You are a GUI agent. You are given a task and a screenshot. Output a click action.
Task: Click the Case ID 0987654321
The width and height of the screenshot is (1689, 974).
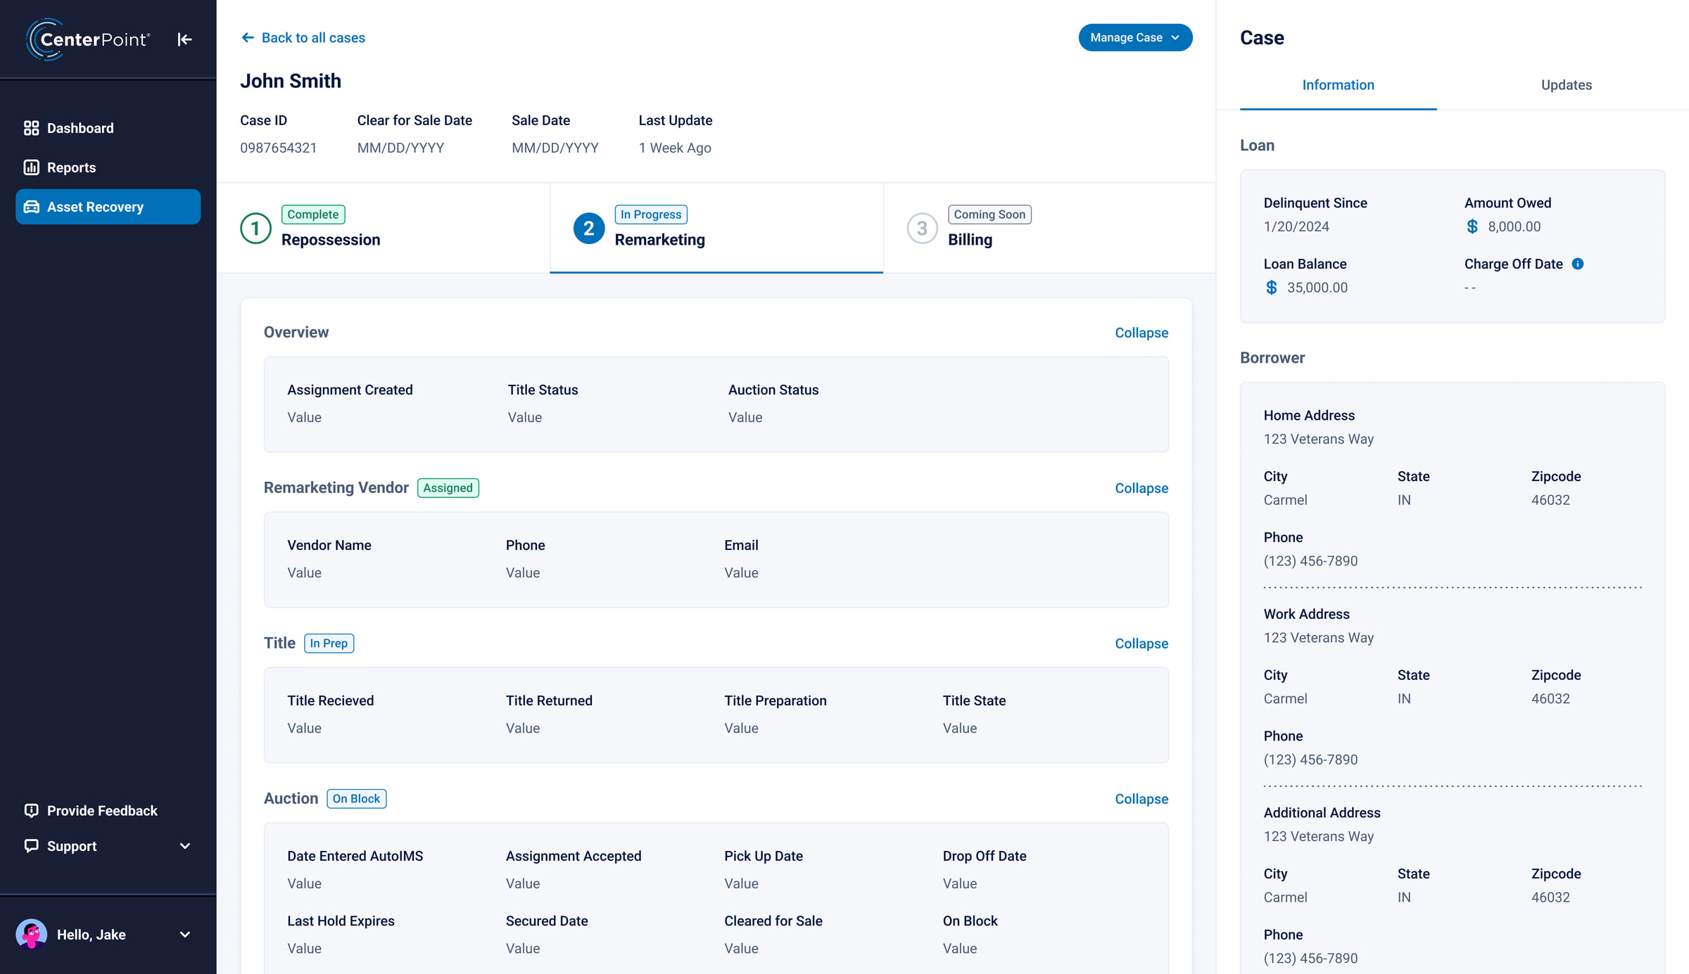[278, 148]
